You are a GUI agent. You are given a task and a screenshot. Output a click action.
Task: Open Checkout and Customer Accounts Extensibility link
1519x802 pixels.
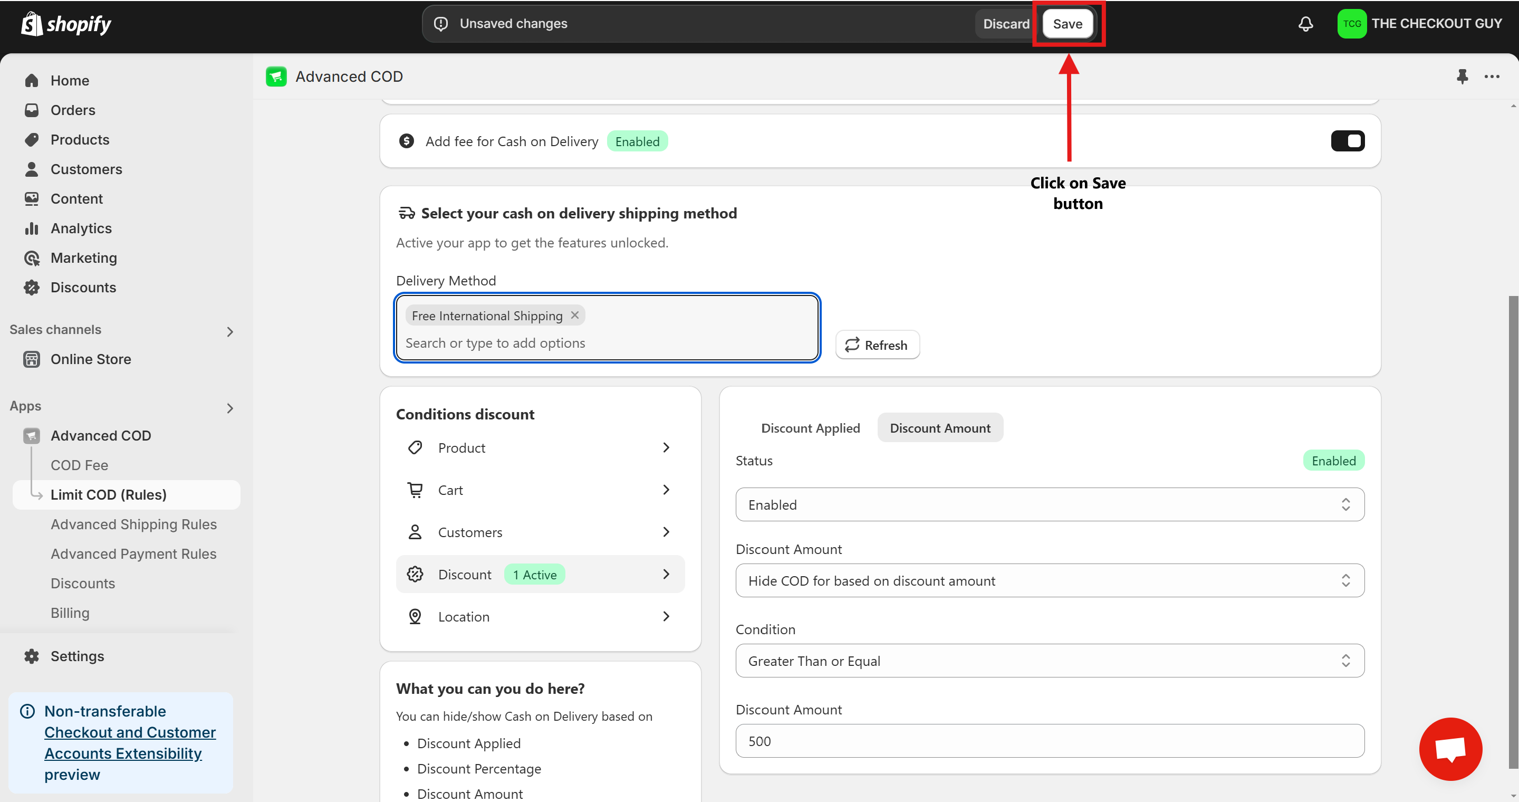tap(130, 743)
